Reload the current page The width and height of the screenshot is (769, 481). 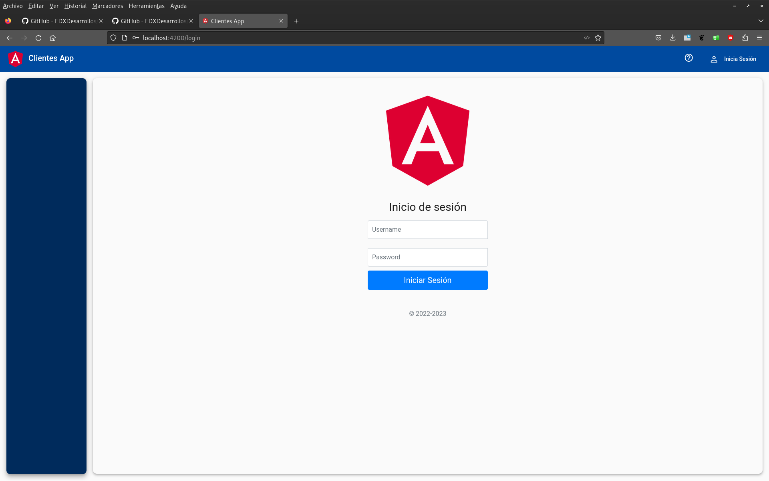point(38,38)
